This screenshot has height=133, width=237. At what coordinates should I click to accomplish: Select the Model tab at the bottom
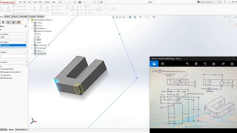click(11, 130)
